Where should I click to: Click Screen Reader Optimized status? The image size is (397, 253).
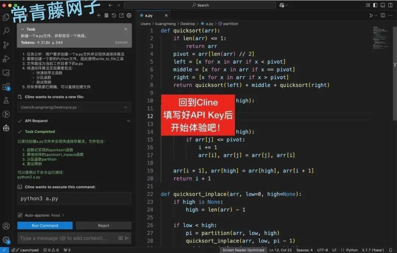[x=243, y=250]
